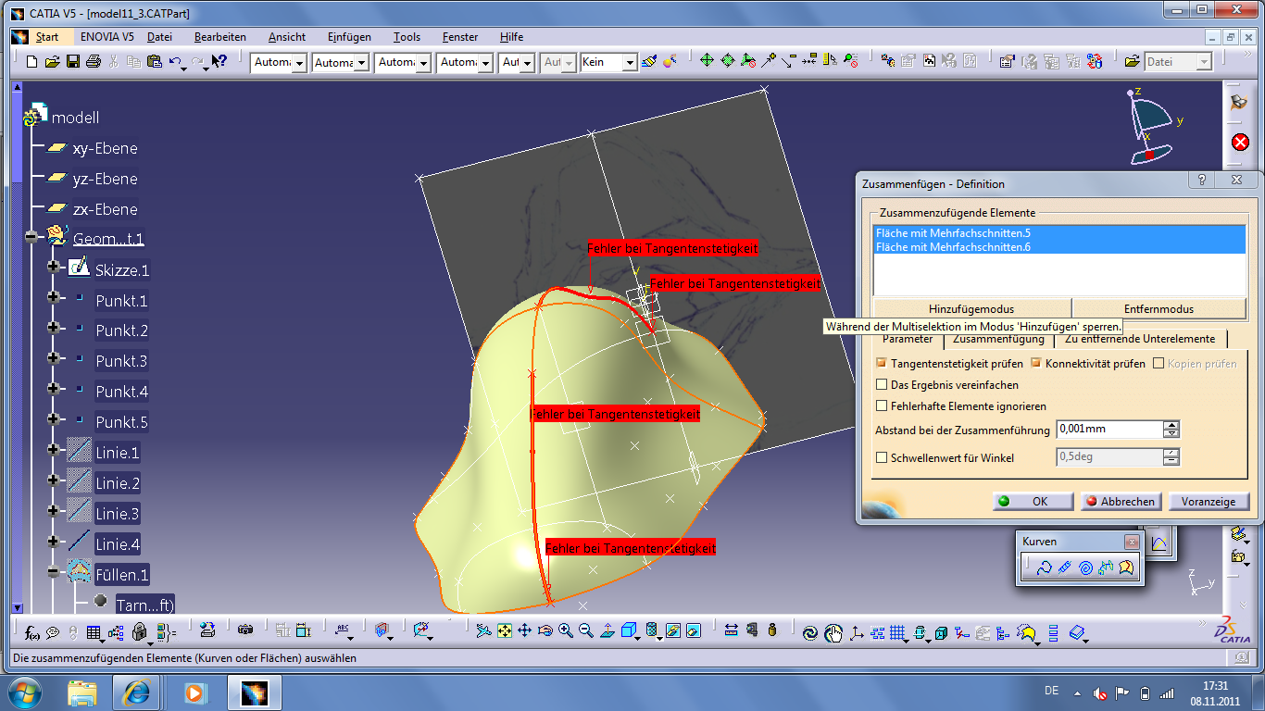This screenshot has height=711, width=1265.
Task: Select the Pan view icon
Action: click(524, 630)
